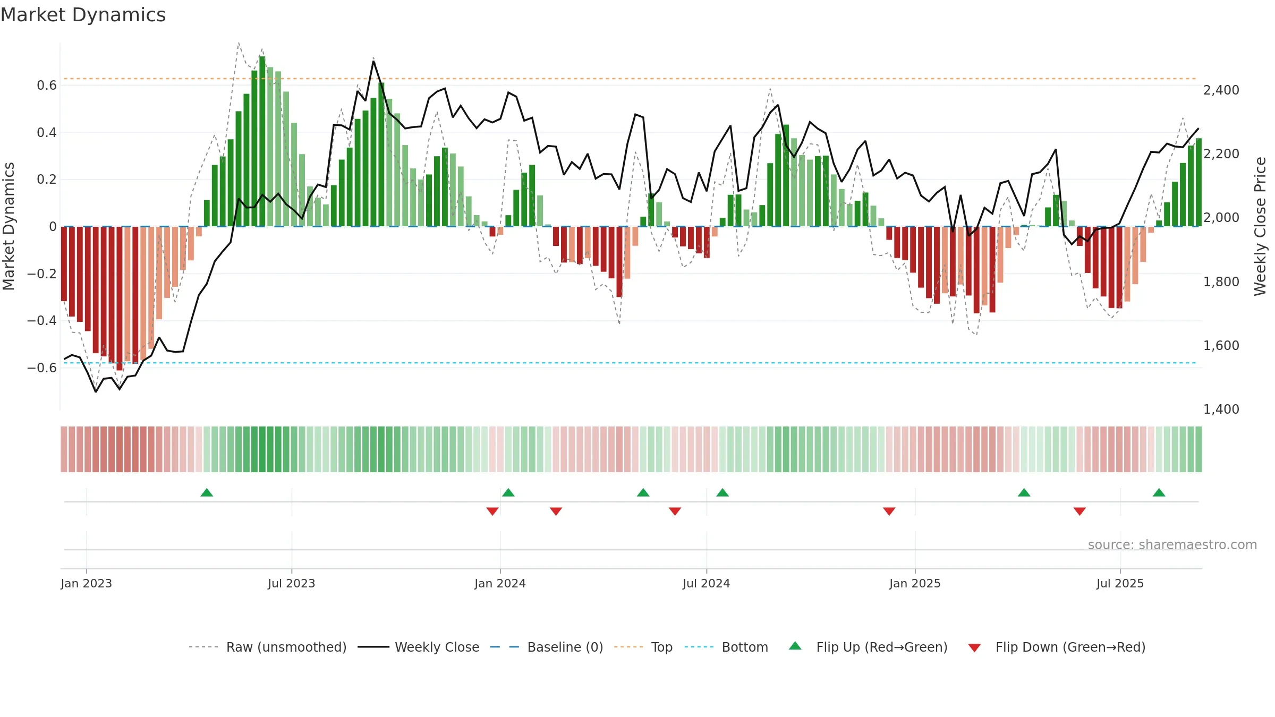
Task: Click the 0.6 left axis tick label
Action: pos(47,85)
